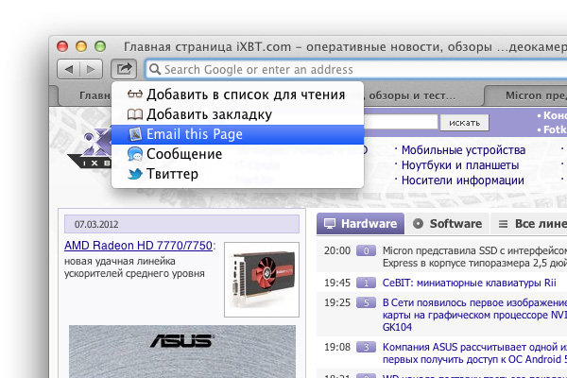The width and height of the screenshot is (567, 378).
Task: Choose Добавить в список для чтения
Action: (x=237, y=94)
